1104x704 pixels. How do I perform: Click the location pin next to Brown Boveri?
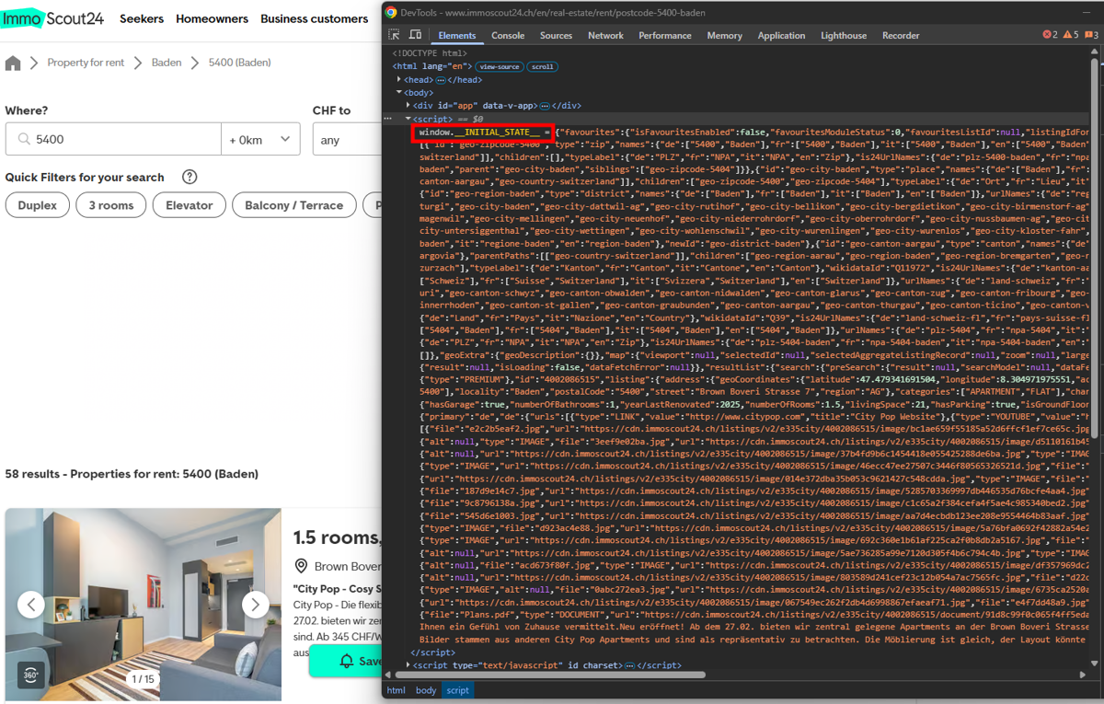coord(301,566)
